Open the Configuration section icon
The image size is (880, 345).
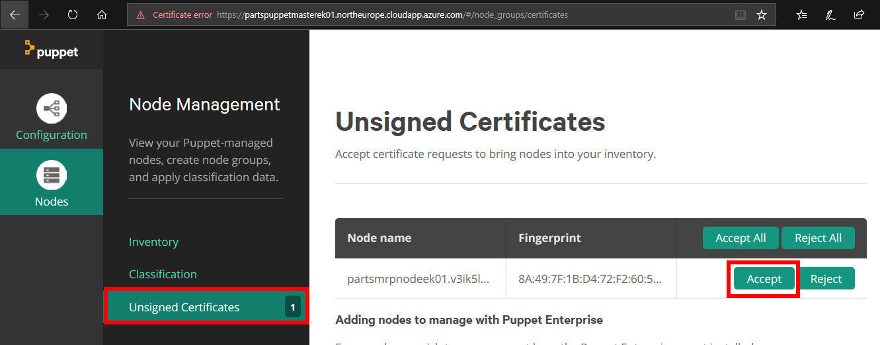tap(52, 108)
